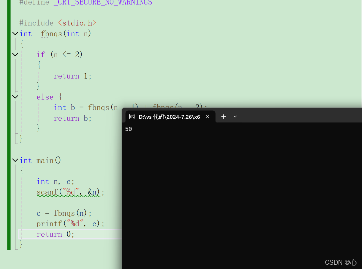Viewport: 362px width, 269px height.
Task: Click the int main() declaration
Action: pyautogui.click(x=40, y=160)
